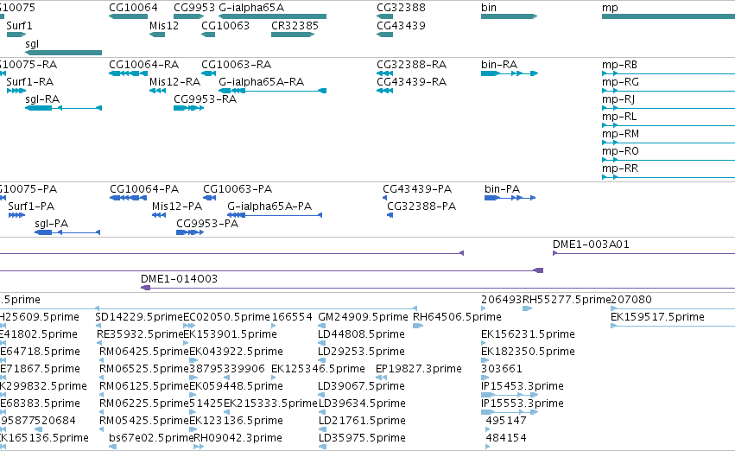
Task: Open the mp-RM transcript label
Action: coord(621,134)
